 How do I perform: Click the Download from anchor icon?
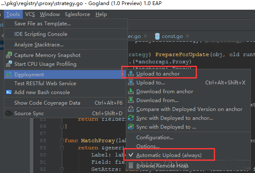pos(131,92)
